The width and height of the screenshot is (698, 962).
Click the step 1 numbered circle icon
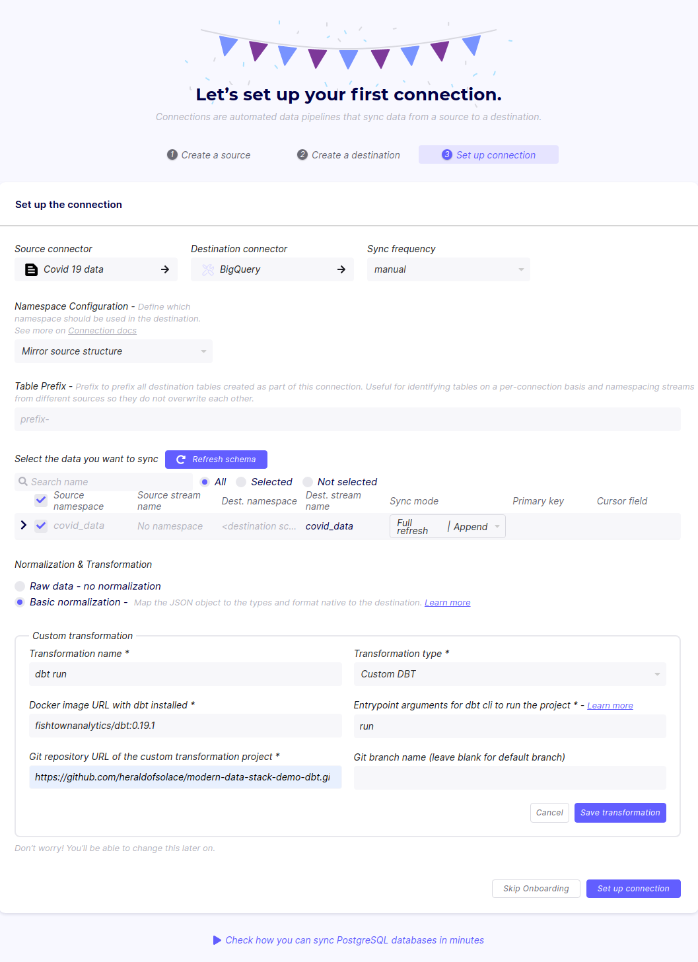tap(172, 155)
